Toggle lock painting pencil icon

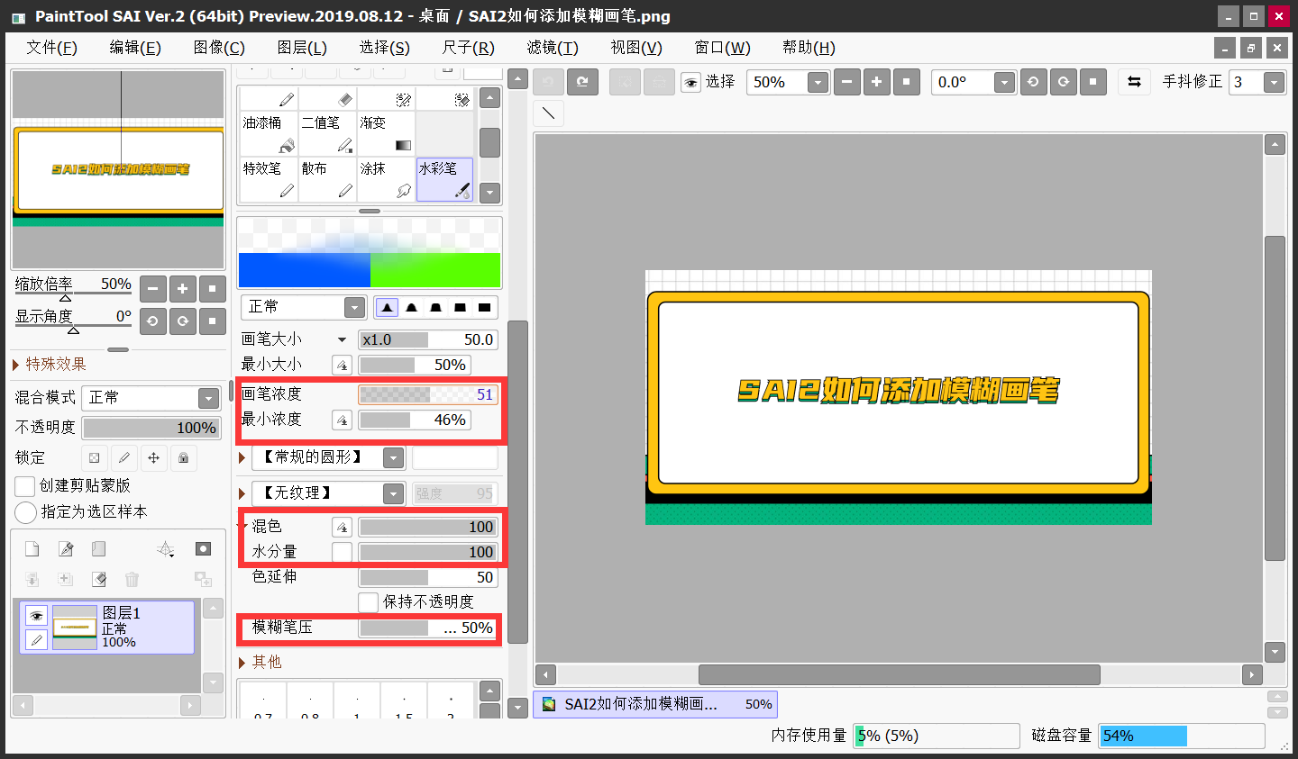point(123,458)
